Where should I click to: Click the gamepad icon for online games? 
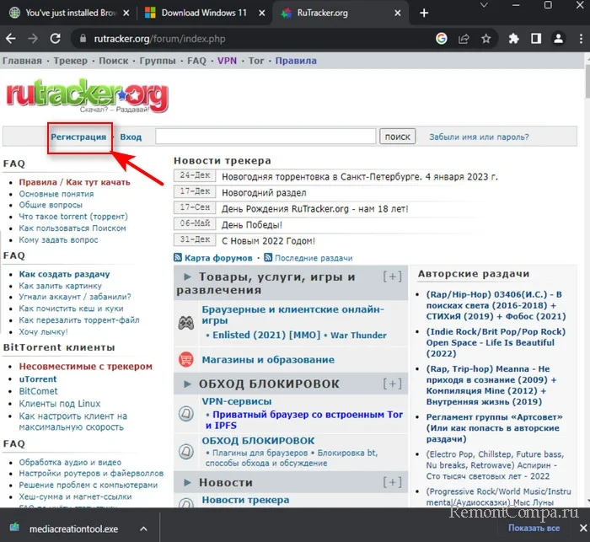186,323
